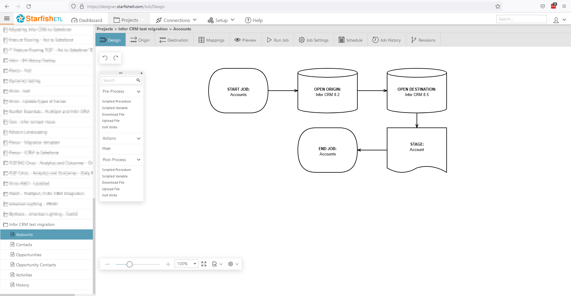Open the Connections menu
Viewport: 571px width, 296px height.
pos(176,20)
